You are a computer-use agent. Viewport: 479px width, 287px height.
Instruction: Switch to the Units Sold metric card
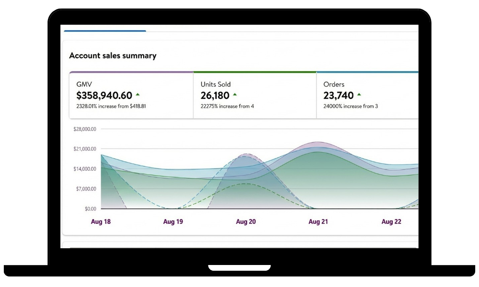254,95
